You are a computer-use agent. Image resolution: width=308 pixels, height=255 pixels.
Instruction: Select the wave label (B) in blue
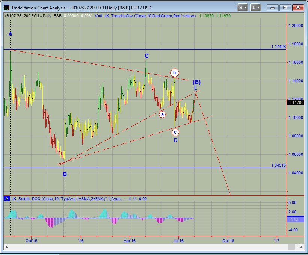coord(196,82)
